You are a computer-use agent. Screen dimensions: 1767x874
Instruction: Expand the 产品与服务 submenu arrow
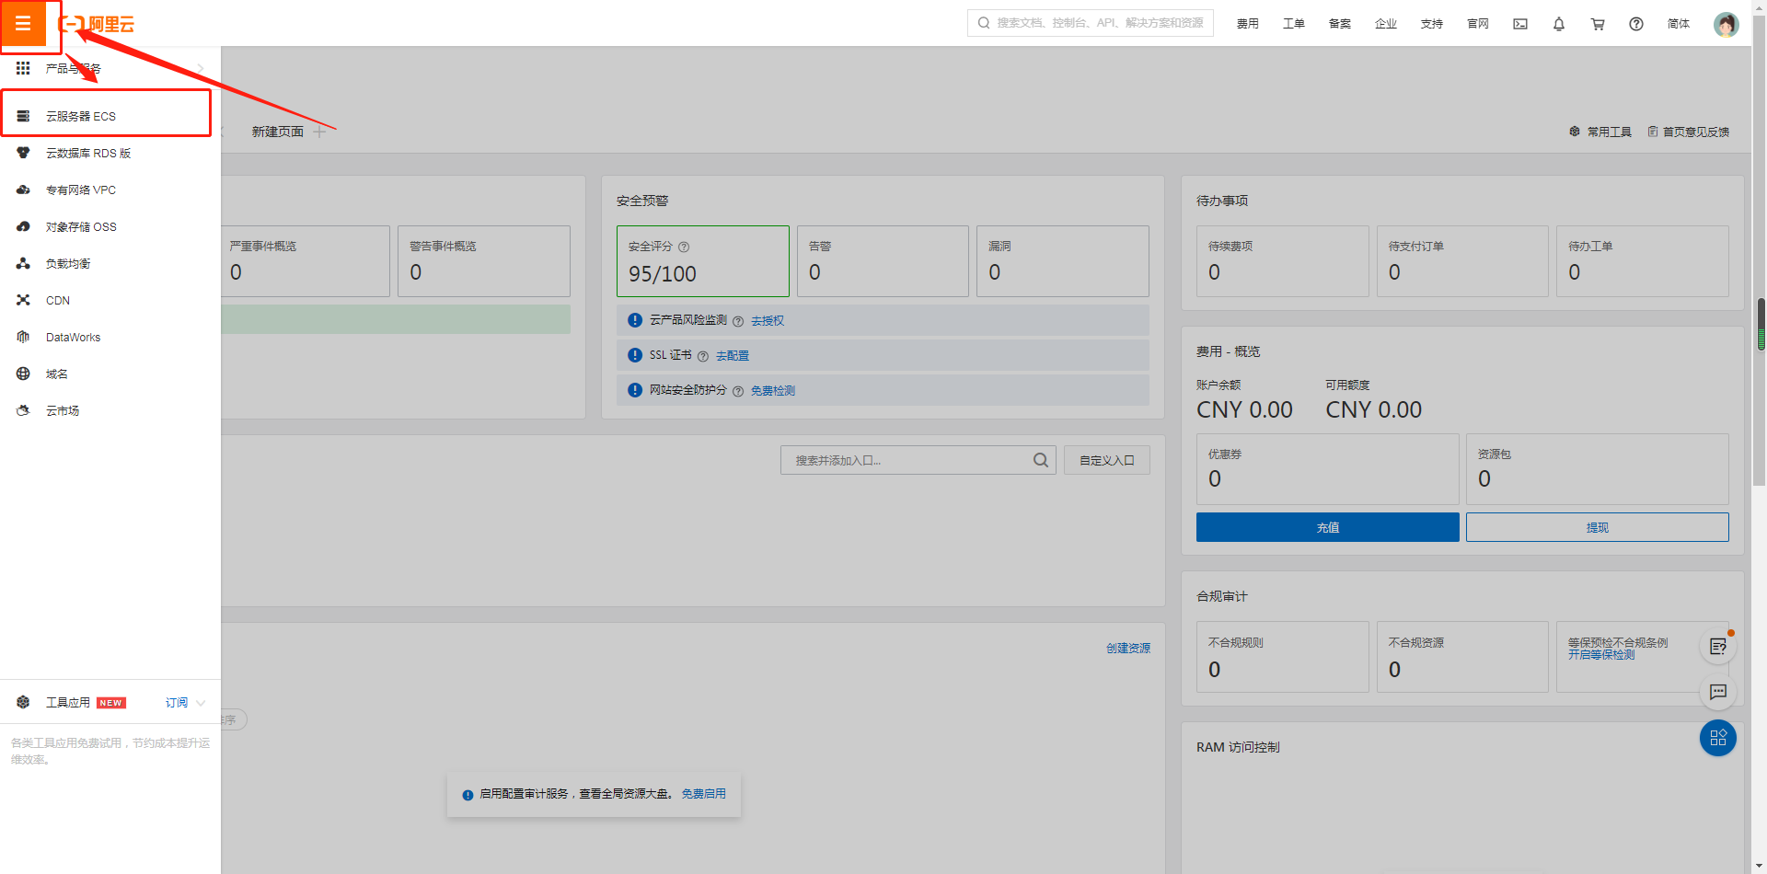[x=201, y=68]
